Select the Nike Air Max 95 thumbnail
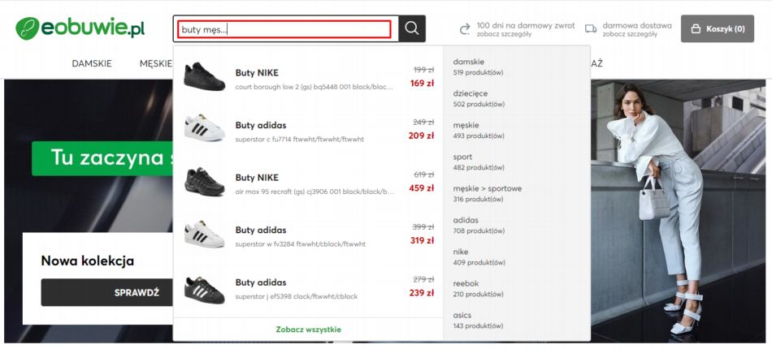 point(203,181)
